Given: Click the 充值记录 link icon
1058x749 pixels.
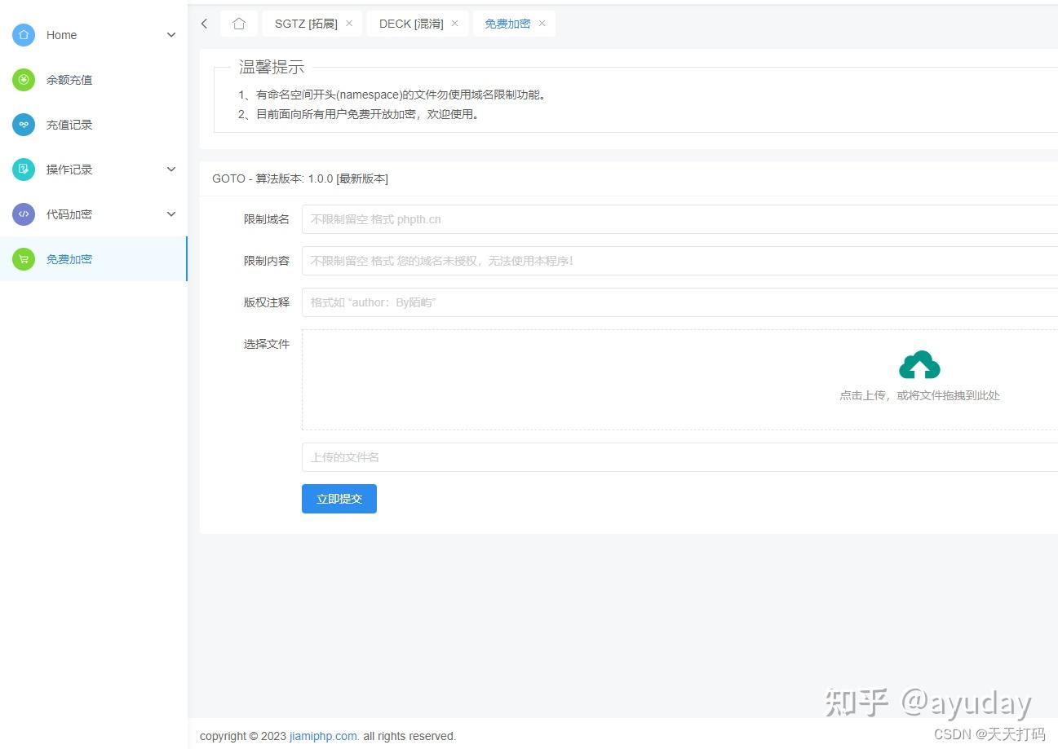Looking at the screenshot, I should tap(24, 125).
